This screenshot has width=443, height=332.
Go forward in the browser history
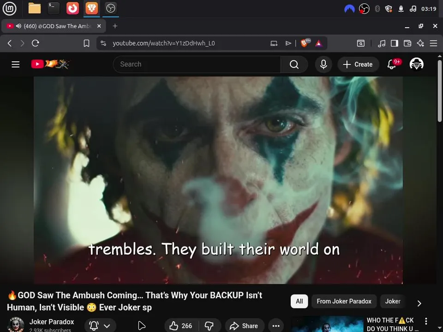[22, 43]
